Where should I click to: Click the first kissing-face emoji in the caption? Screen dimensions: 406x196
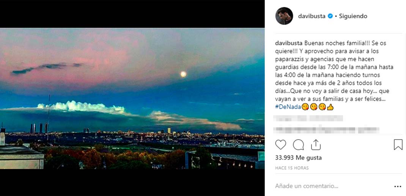pos(305,107)
